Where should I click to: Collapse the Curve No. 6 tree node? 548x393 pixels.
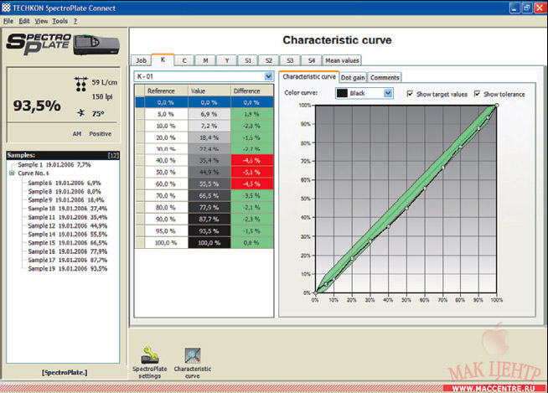coord(12,173)
